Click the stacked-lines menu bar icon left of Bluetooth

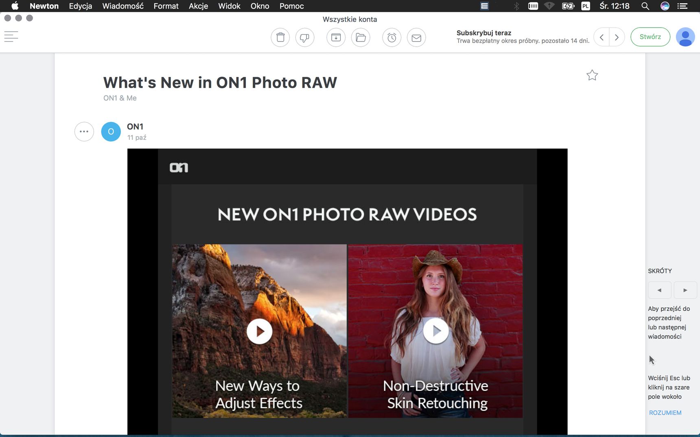pos(484,6)
